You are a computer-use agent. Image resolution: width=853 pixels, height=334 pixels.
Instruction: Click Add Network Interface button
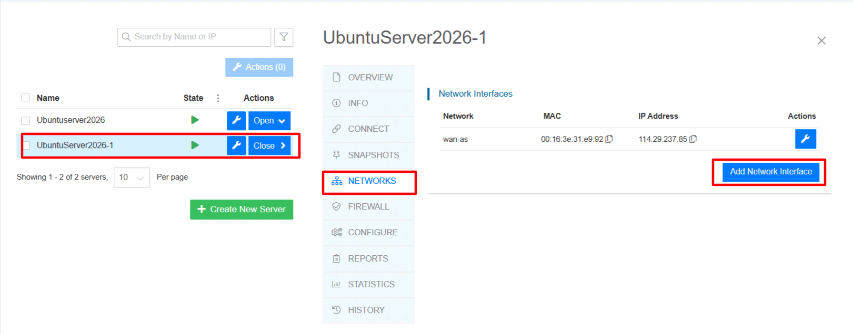pos(771,172)
